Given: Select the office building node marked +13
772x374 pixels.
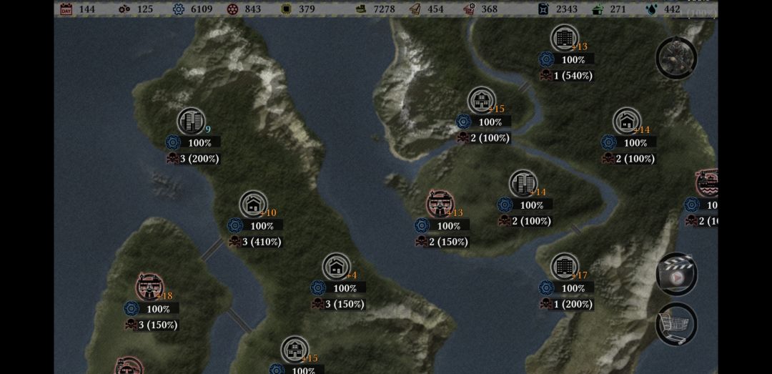Looking at the screenshot, I should coord(564,38).
